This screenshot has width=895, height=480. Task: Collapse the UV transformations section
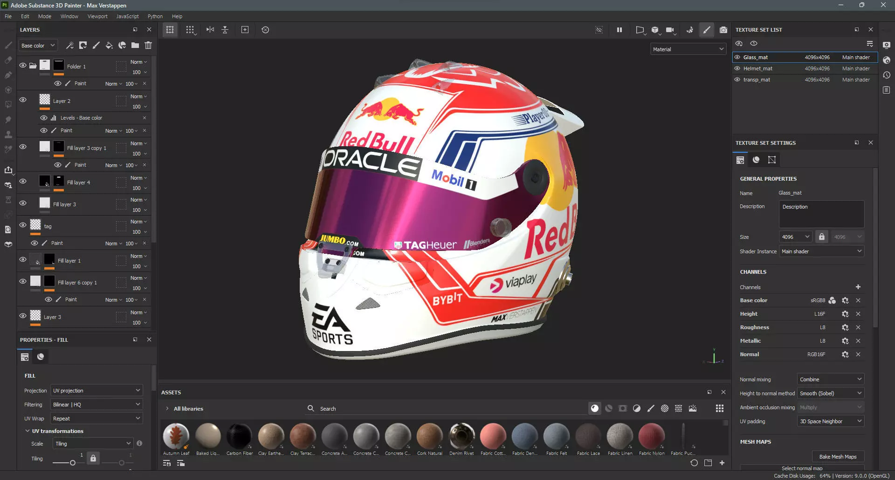[x=27, y=431]
